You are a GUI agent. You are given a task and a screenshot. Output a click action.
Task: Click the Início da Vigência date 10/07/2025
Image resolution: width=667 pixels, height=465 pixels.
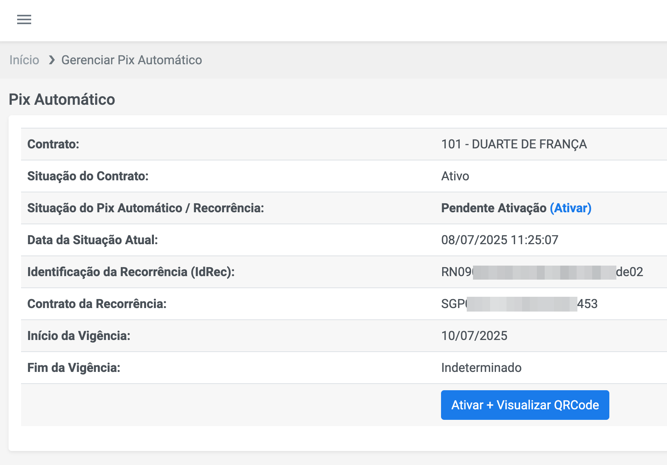click(474, 336)
